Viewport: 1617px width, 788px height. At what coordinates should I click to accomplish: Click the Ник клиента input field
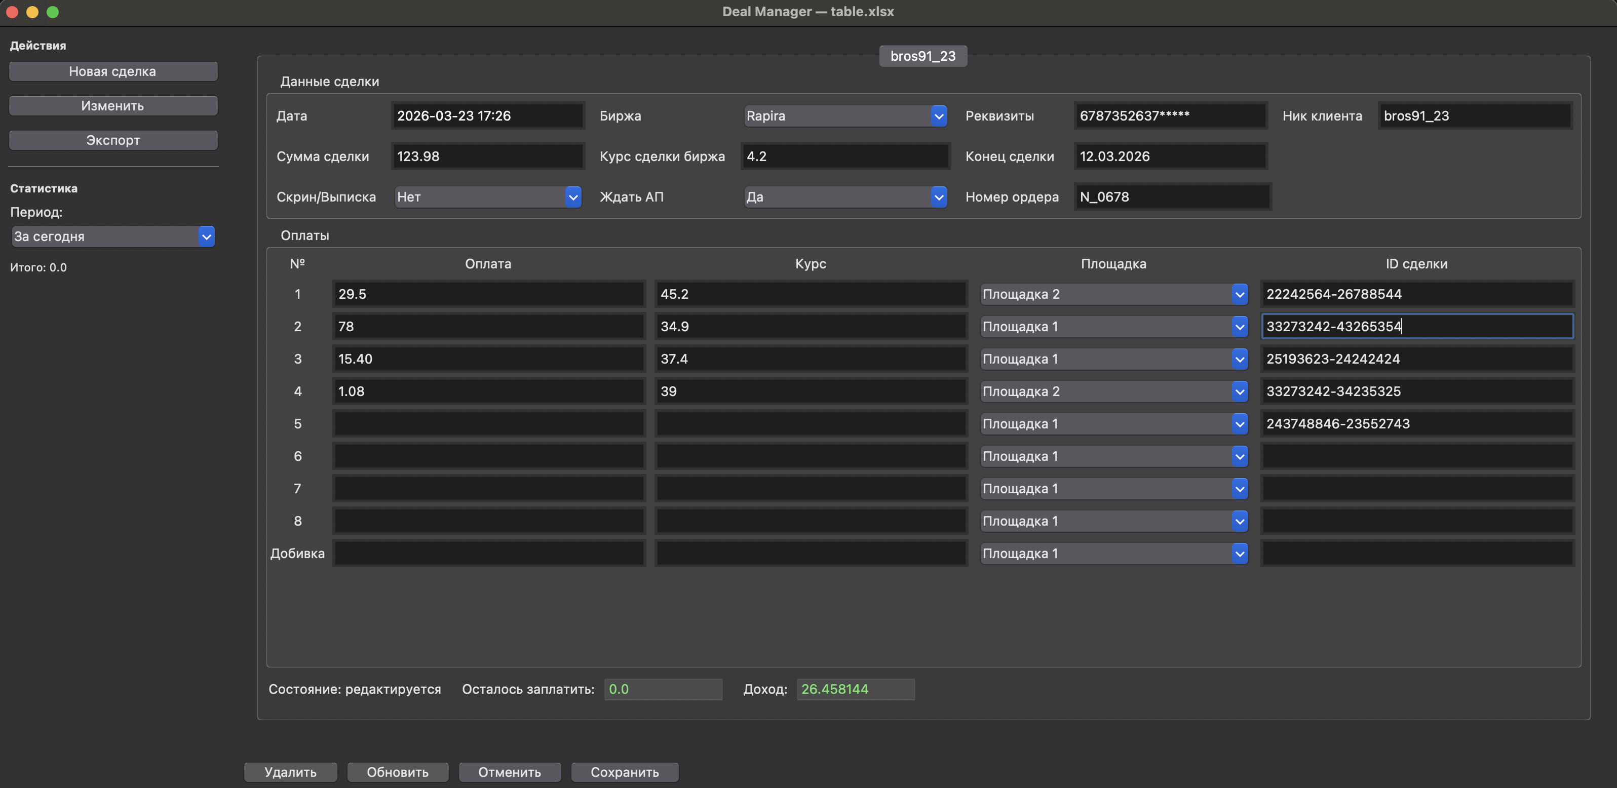[x=1475, y=115]
